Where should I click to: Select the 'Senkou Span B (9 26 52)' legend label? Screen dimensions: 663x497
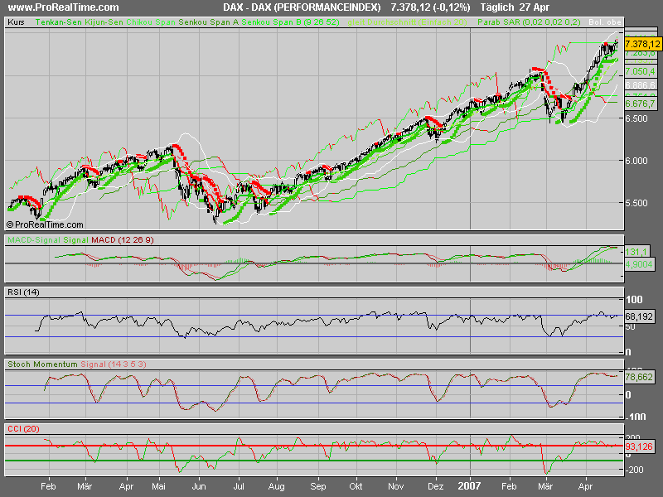tap(290, 22)
